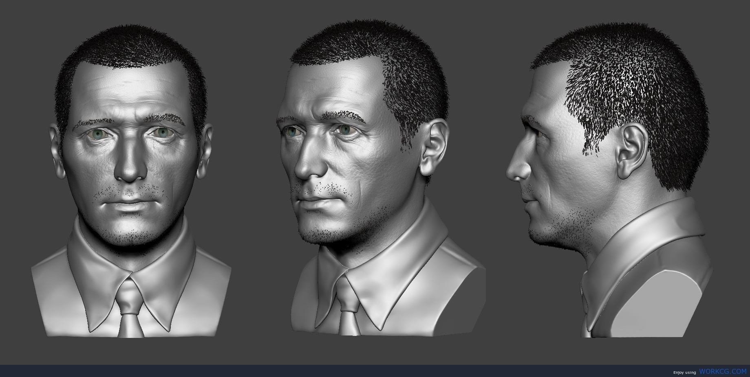This screenshot has height=377, width=750.
Task: Select the three-quarter view bust render
Action: [381, 178]
